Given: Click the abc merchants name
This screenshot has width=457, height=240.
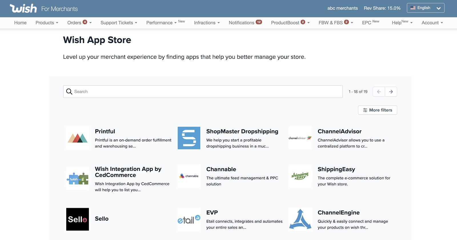Looking at the screenshot, I should point(342,8).
